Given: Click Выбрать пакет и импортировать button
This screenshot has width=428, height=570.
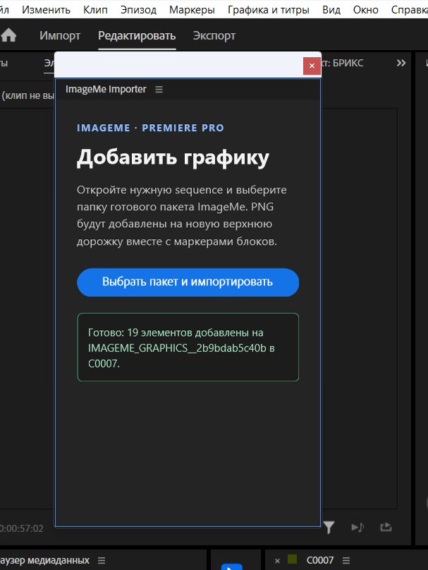Looking at the screenshot, I should click(x=188, y=282).
